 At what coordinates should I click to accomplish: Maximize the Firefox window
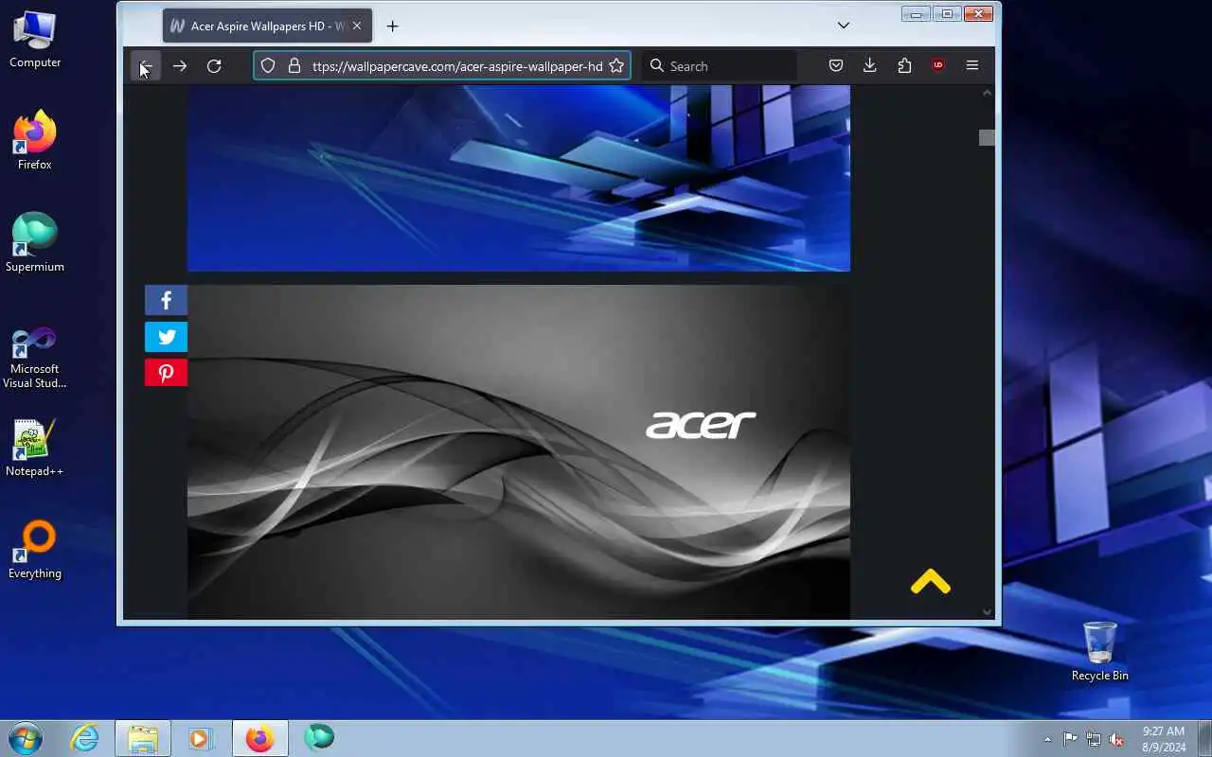[946, 13]
